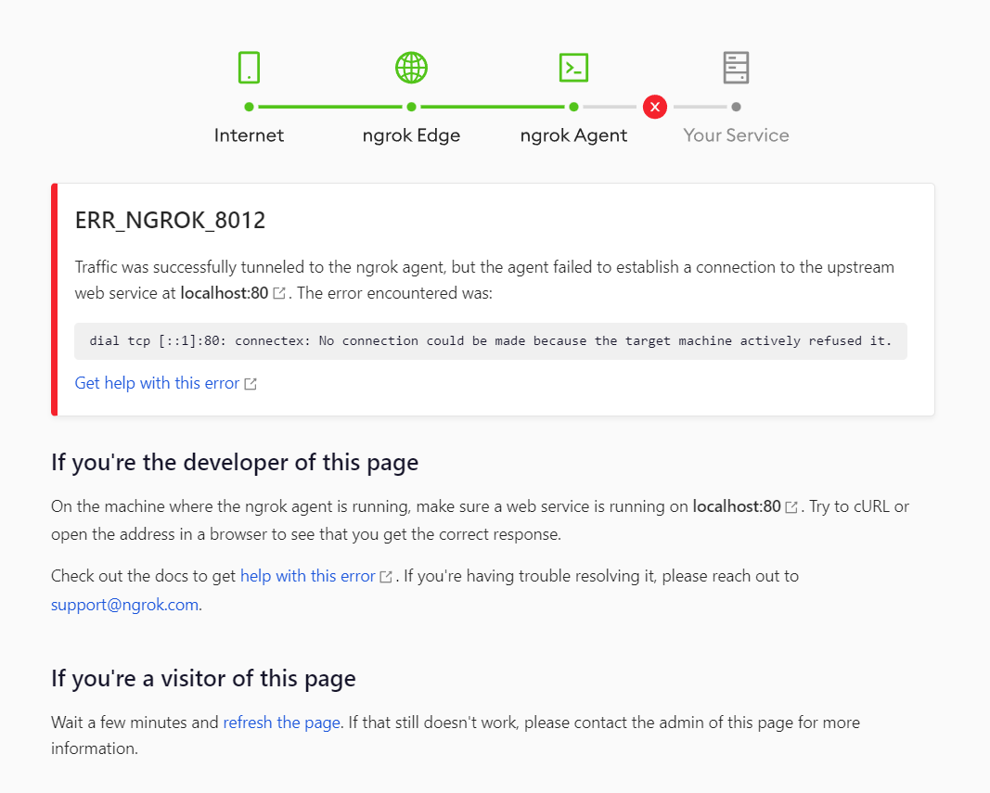Click the 'Your Service' step label
This screenshot has height=793, width=990.
tap(736, 135)
